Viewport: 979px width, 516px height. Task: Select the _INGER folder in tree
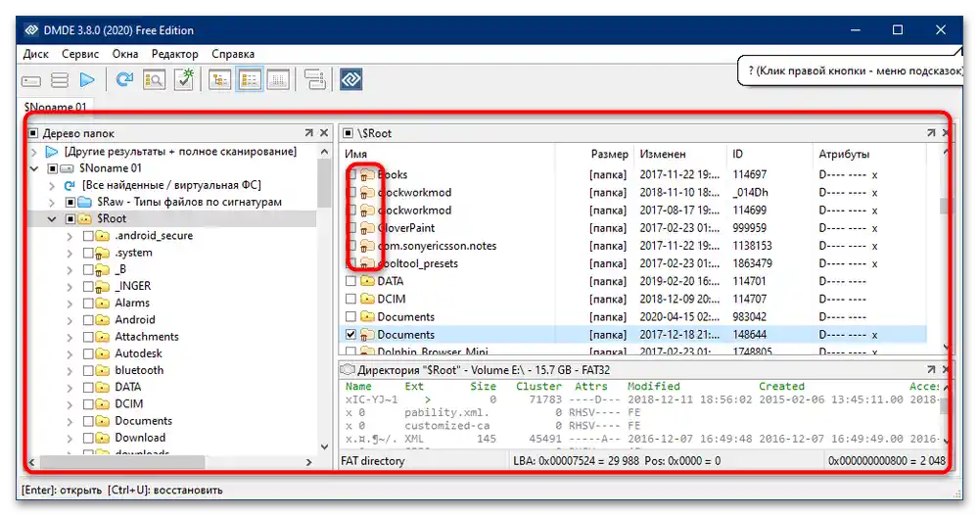point(133,286)
